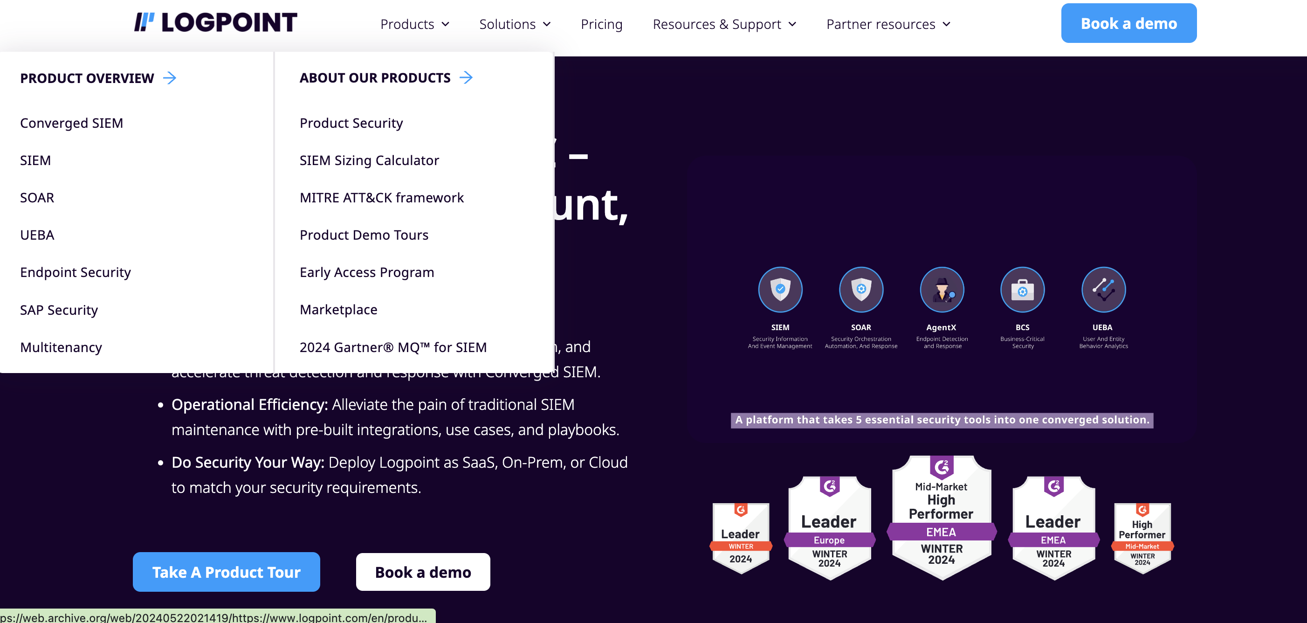Expand the Resources & Support chevron
The image size is (1307, 623).
792,24
